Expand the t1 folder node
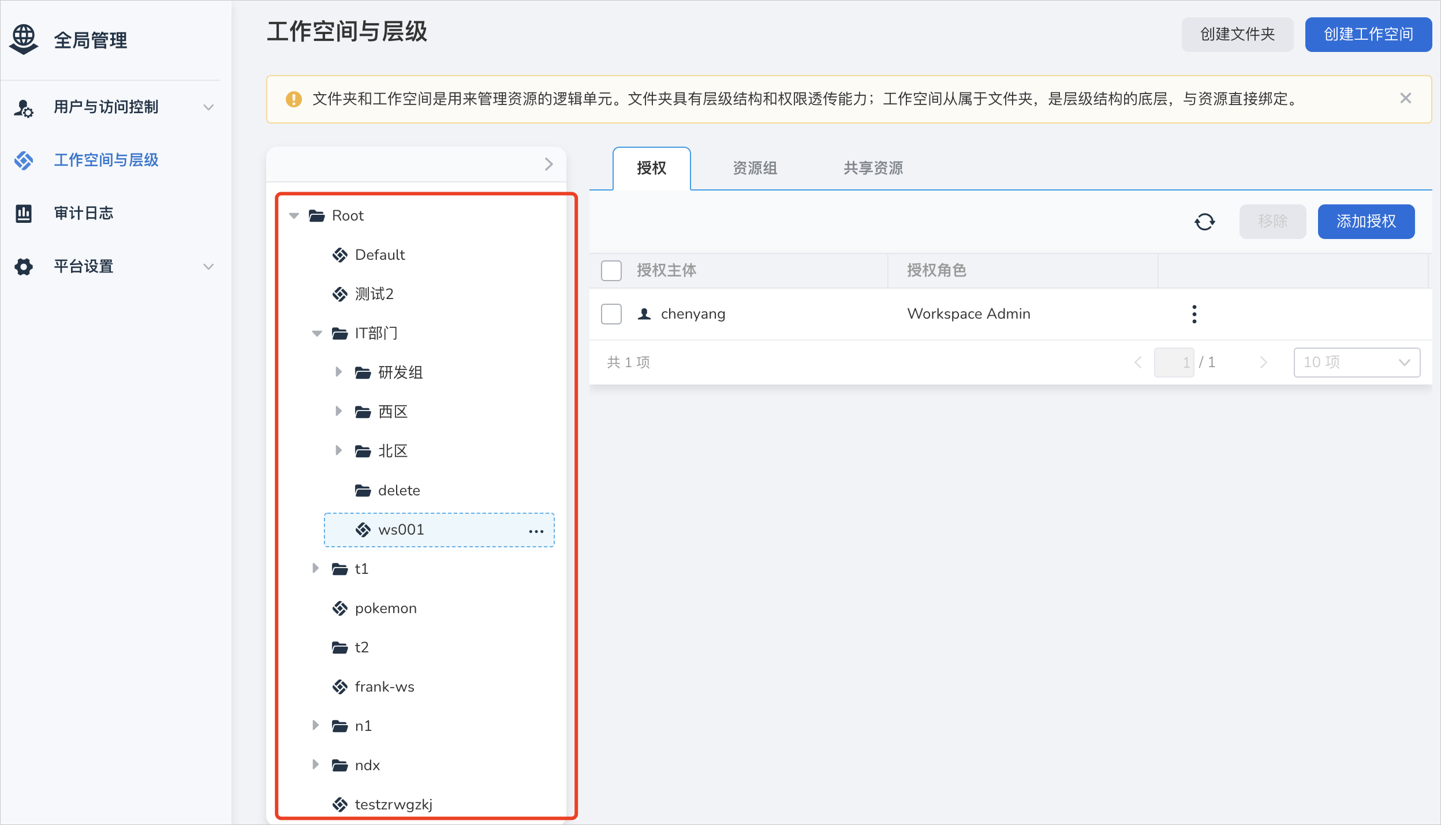 316,568
